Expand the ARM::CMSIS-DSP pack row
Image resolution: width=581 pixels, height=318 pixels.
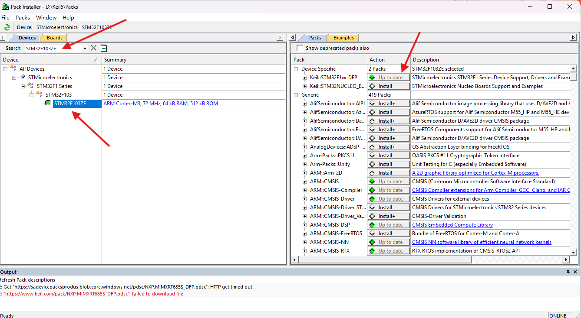click(305, 224)
